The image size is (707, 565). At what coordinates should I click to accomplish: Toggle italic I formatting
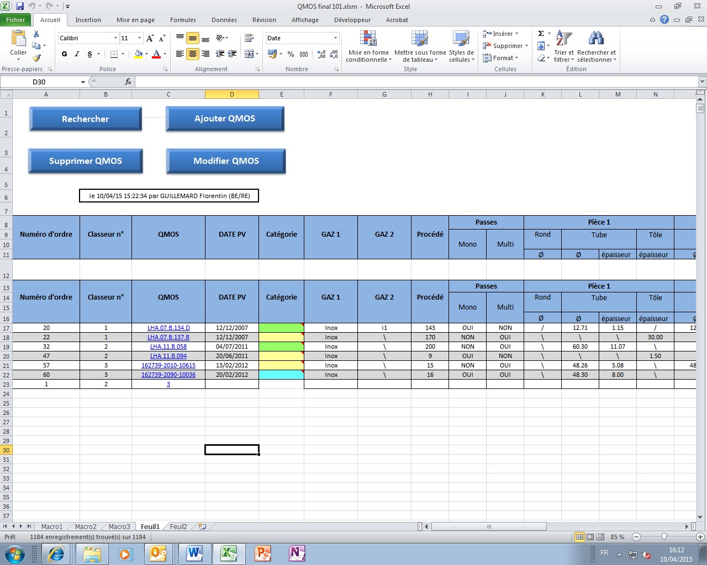[x=77, y=54]
